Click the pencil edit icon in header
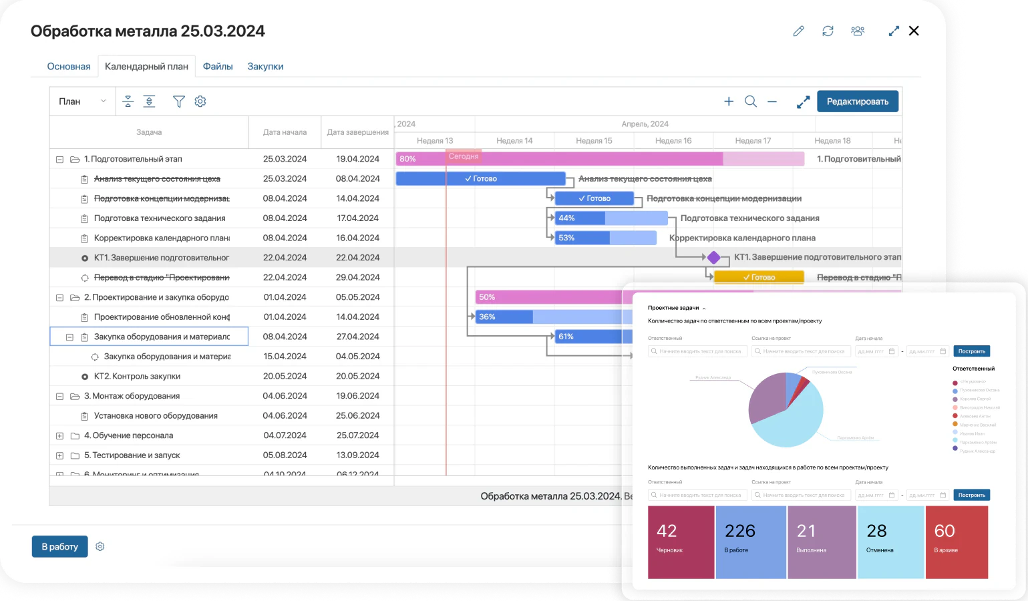Viewport: 1028px width, 601px height. pyautogui.click(x=798, y=31)
